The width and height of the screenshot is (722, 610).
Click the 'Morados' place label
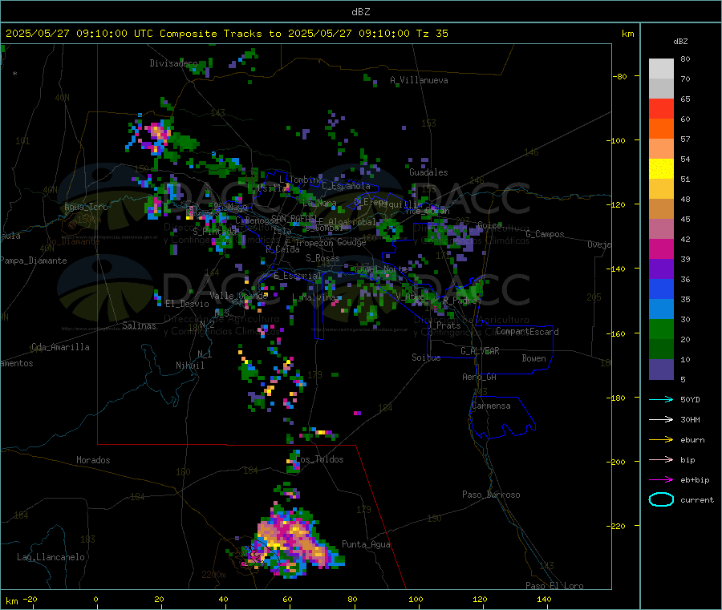[93, 460]
